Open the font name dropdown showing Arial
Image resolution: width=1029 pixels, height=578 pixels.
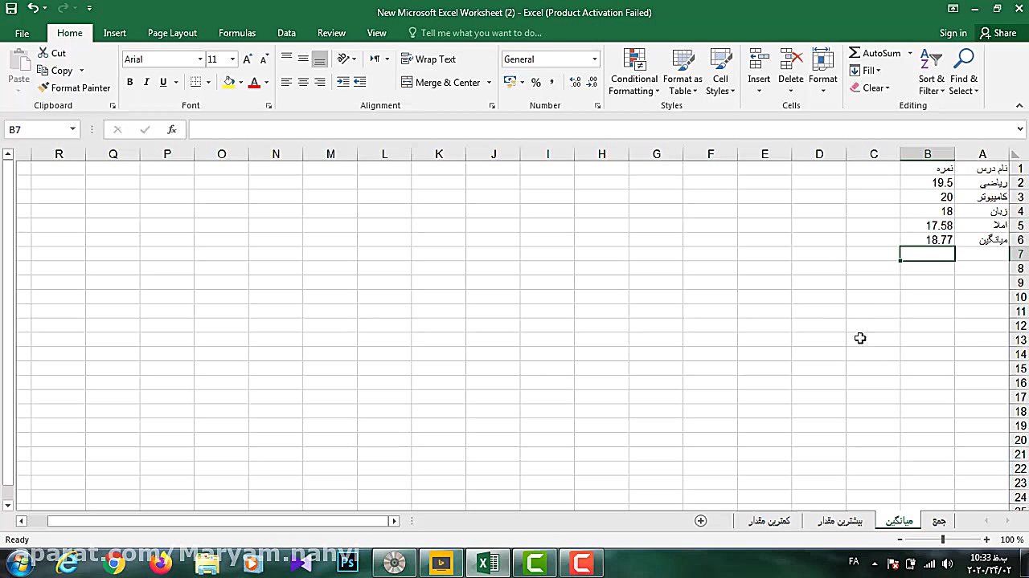[200, 59]
